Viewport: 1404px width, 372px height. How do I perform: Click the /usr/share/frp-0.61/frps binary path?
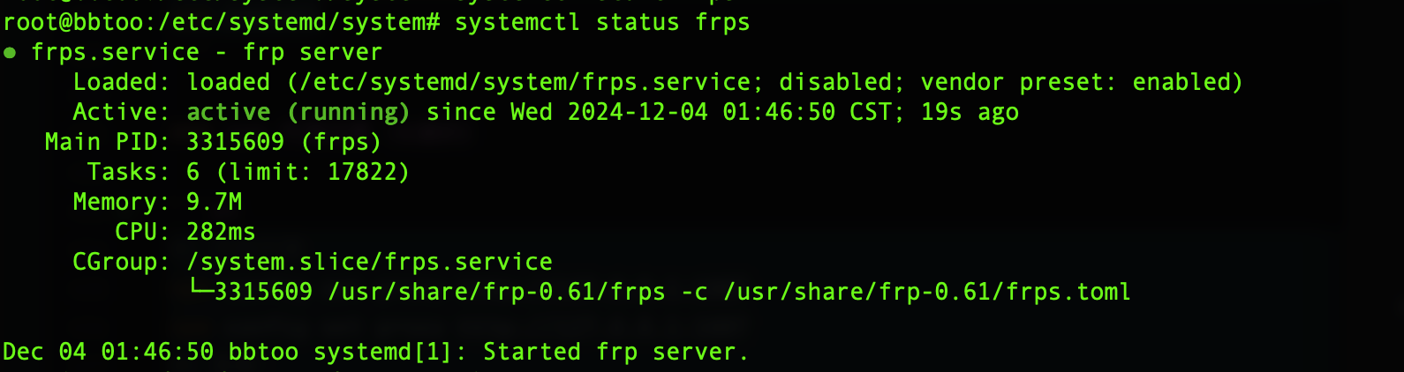pyautogui.click(x=496, y=292)
